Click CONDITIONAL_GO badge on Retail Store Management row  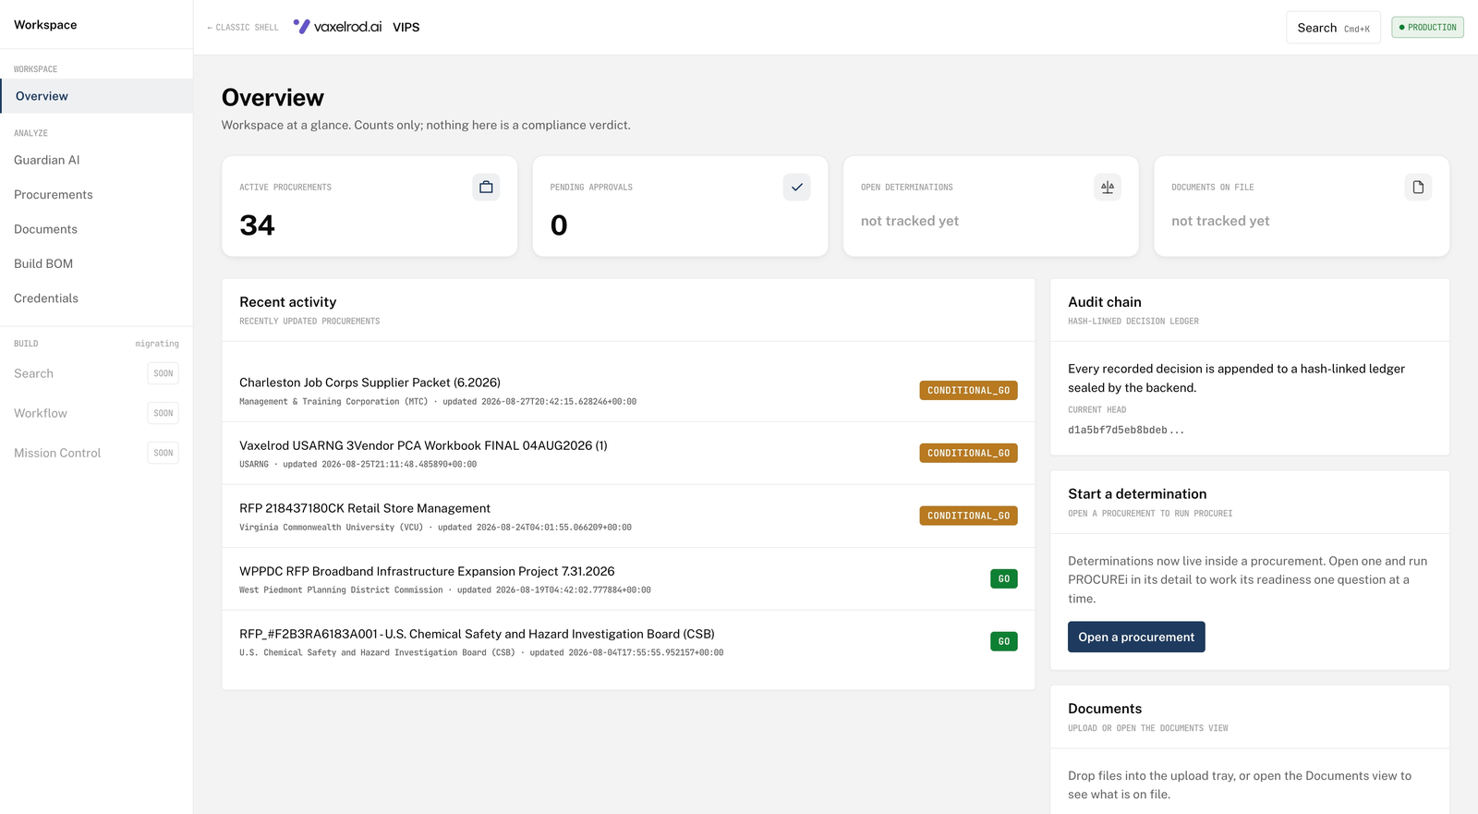pyautogui.click(x=968, y=516)
